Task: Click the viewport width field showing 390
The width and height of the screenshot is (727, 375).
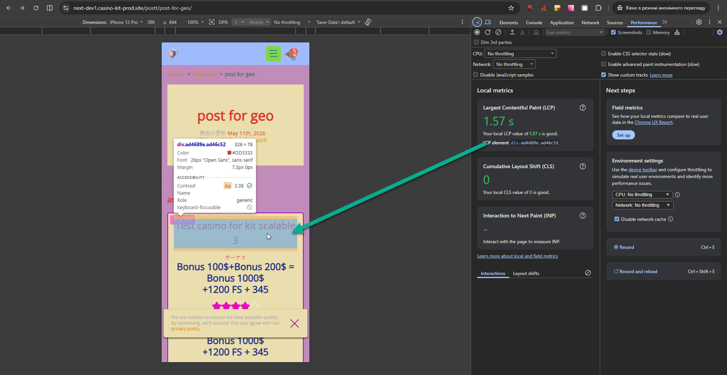Action: (x=151, y=22)
